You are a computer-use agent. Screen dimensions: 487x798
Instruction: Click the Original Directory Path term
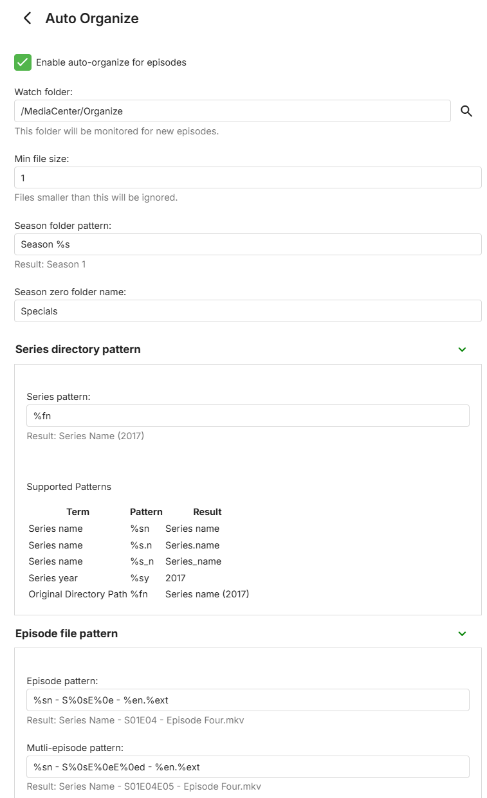point(78,594)
